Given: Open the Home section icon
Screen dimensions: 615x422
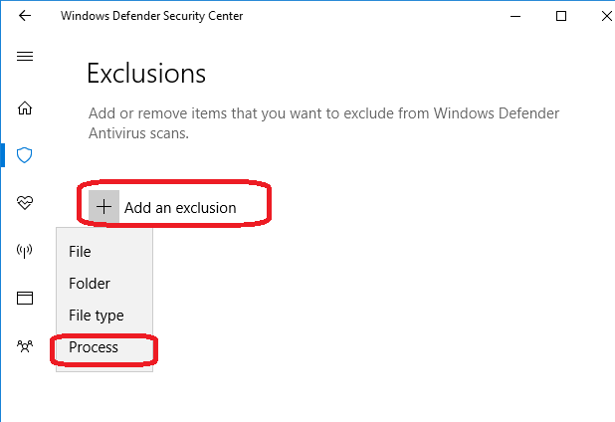Looking at the screenshot, I should (25, 107).
